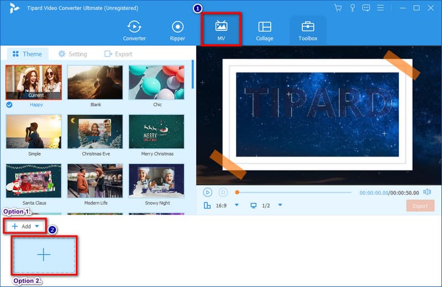Click the 1/2 screen value
This screenshot has height=287, width=442.
pyautogui.click(x=266, y=206)
